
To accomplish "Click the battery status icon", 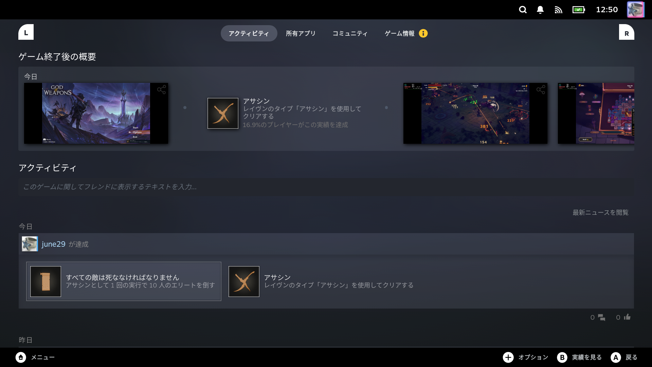I will point(578,10).
